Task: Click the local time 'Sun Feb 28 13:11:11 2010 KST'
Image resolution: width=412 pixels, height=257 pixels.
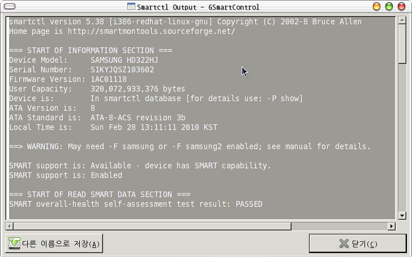Action: point(154,127)
